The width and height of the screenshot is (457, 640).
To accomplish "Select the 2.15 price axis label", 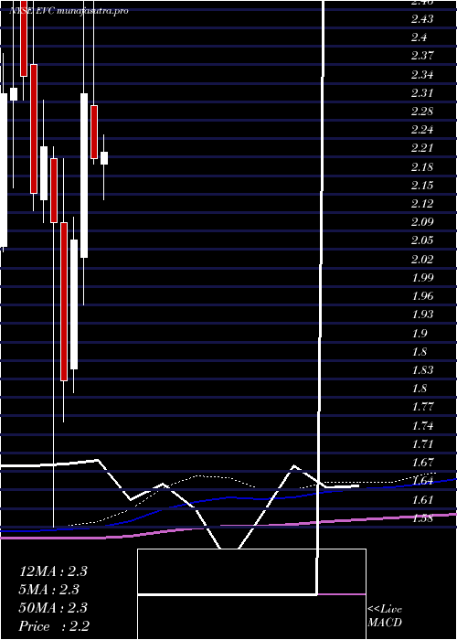I will [422, 185].
